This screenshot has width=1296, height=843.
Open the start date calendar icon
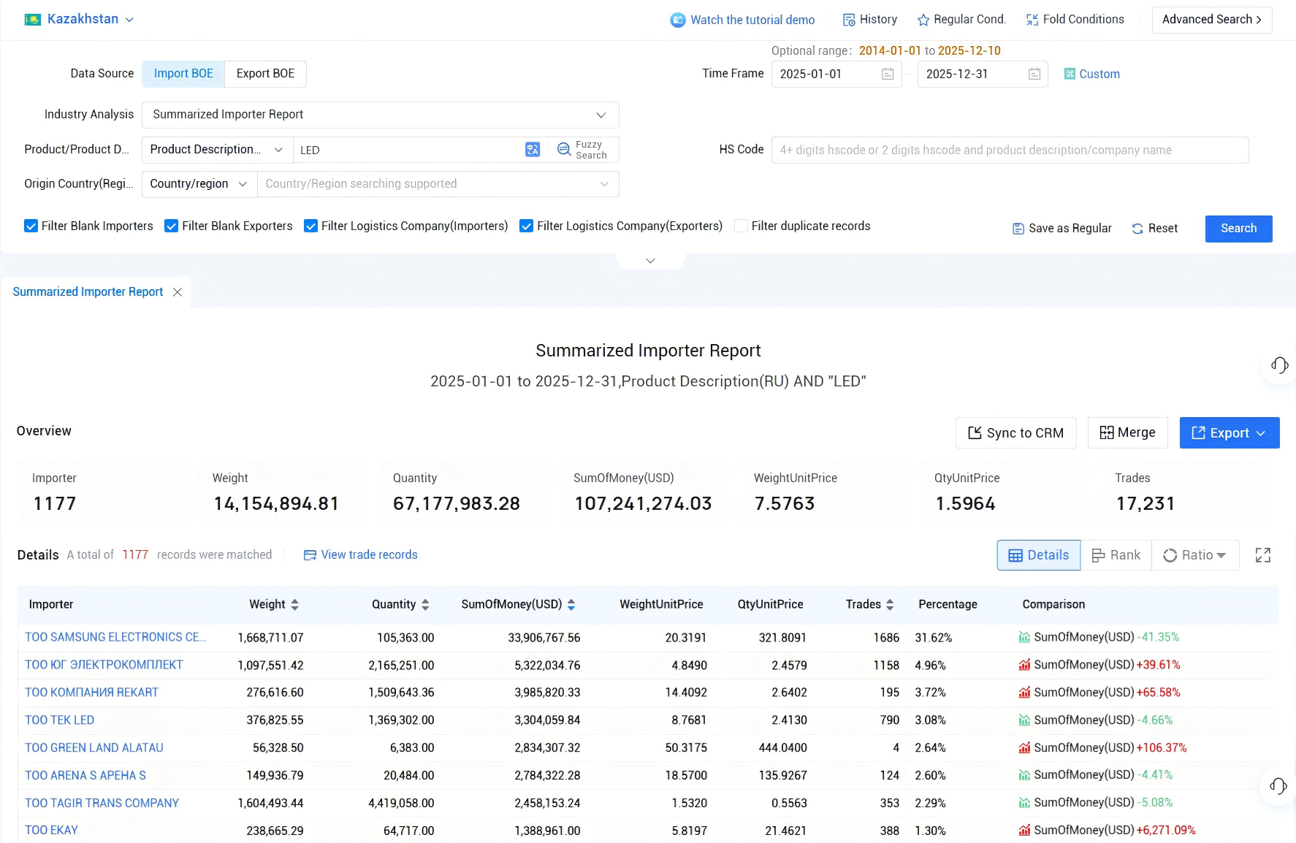pos(888,74)
